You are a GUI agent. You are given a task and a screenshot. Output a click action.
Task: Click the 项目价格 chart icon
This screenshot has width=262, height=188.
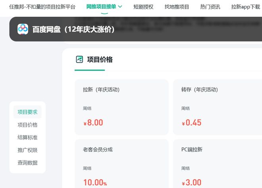coord(79,59)
